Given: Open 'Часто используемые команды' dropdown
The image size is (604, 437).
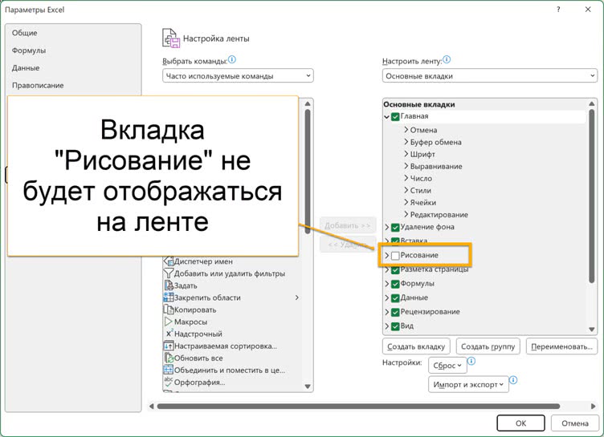Looking at the screenshot, I should click(238, 76).
